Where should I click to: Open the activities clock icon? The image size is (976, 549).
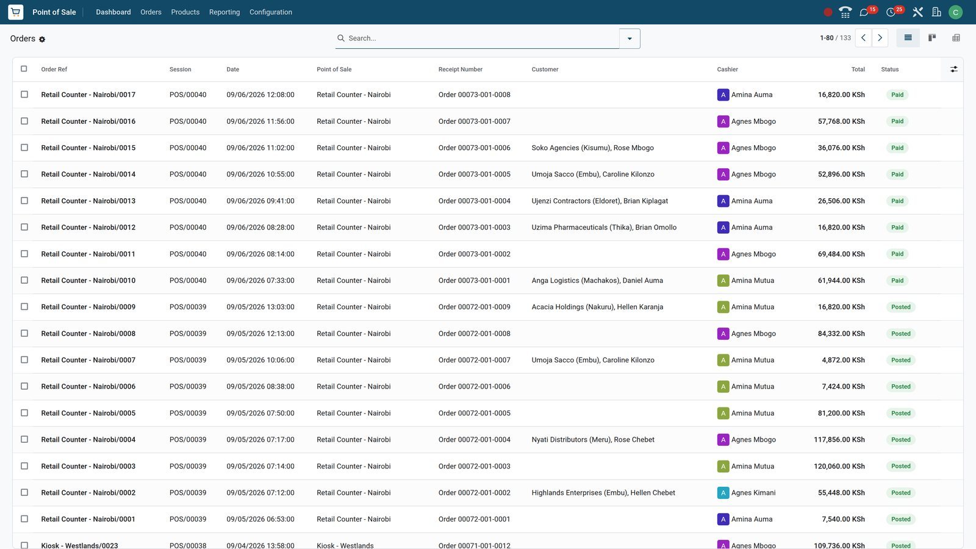891,12
